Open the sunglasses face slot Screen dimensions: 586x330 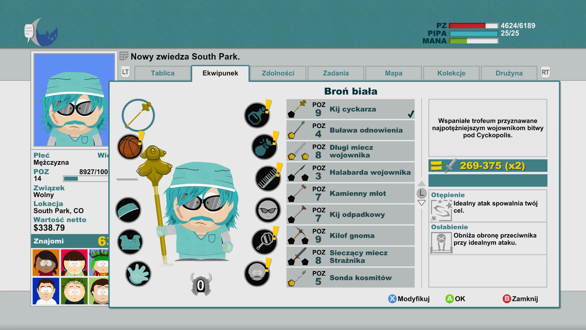click(268, 210)
